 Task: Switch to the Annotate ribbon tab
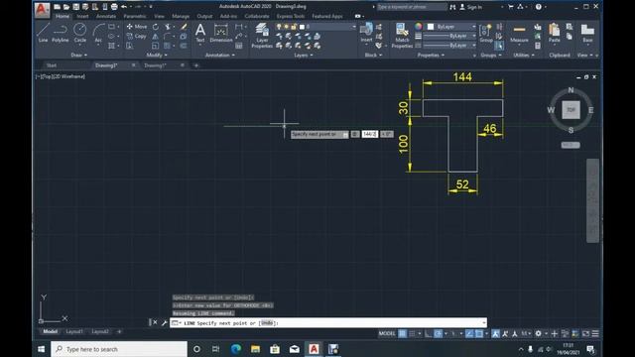coord(106,16)
